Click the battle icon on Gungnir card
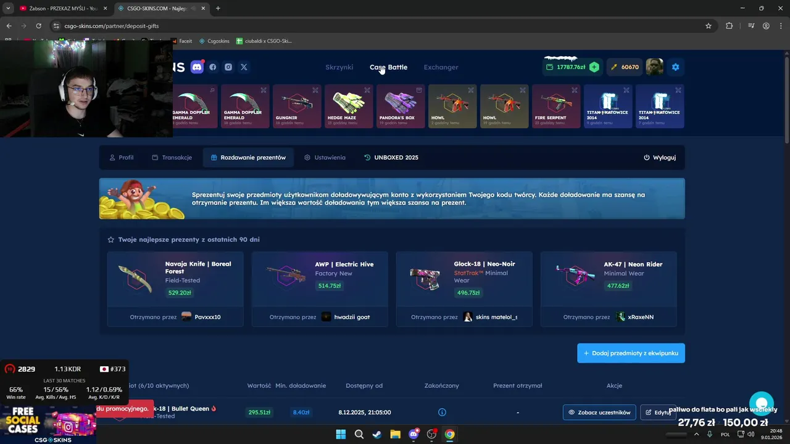The image size is (790, 444). [315, 90]
